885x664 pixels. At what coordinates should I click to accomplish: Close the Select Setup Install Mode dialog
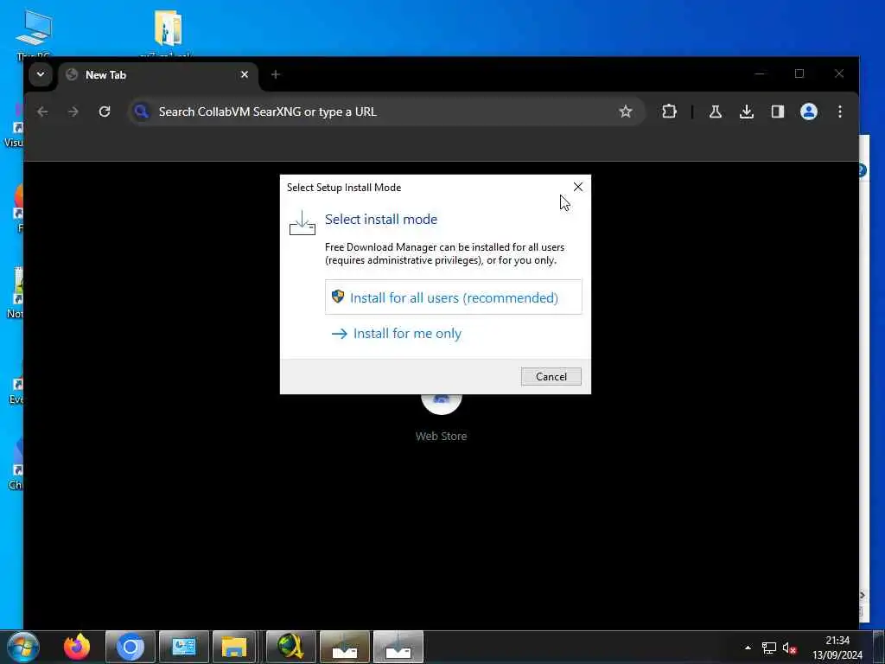coord(577,187)
